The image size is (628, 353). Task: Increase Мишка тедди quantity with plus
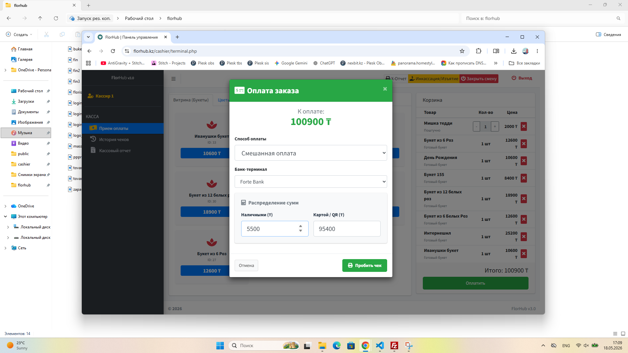495,127
